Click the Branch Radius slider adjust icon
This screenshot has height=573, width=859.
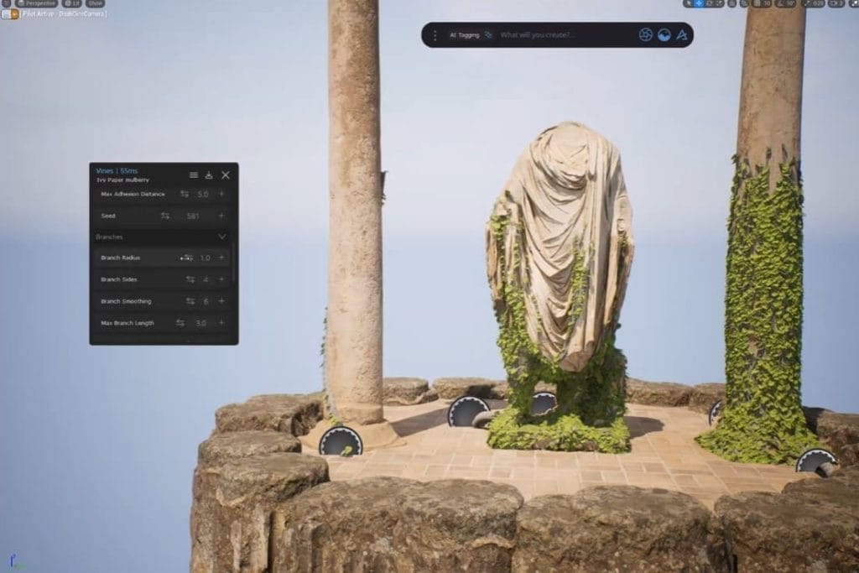pos(186,258)
